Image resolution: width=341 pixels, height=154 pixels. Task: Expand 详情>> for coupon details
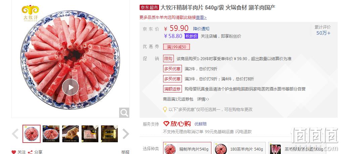coord(203,99)
